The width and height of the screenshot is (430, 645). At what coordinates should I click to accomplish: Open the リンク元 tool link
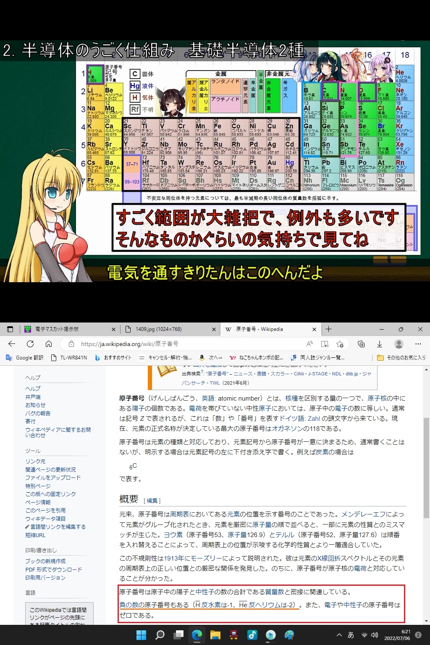[35, 461]
